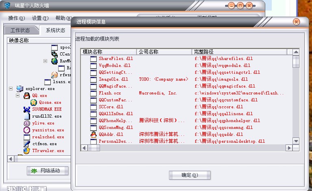Image resolution: width=312 pixels, height=191 pixels.
Task: Click the ylive.exe icon
Action: [27, 123]
